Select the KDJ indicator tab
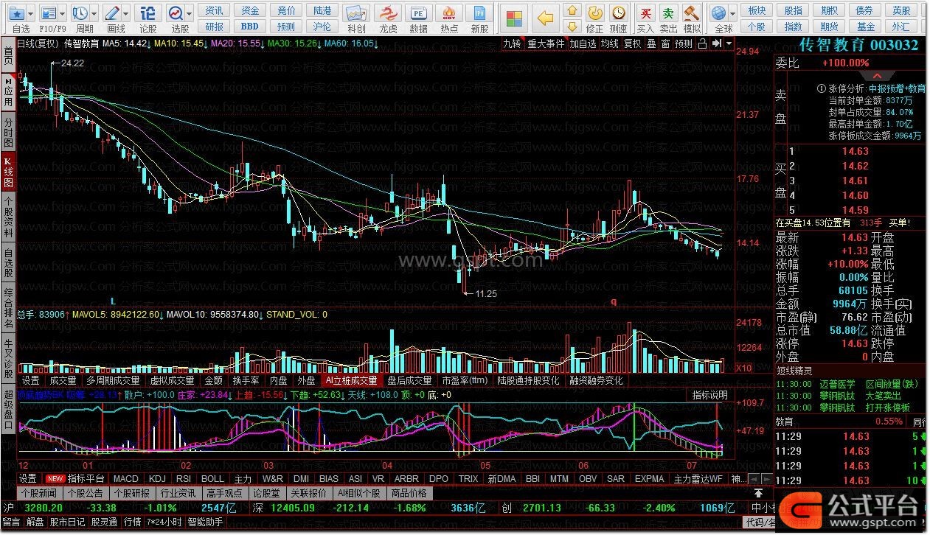This screenshot has height=535, width=930. point(157,478)
